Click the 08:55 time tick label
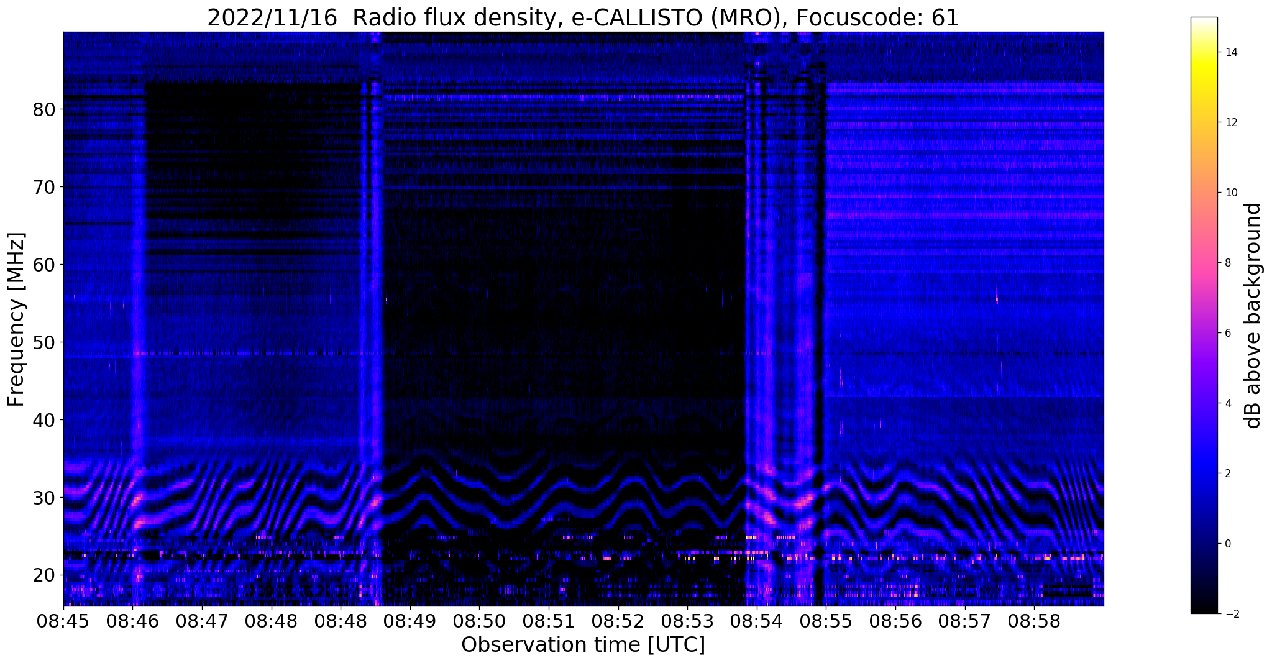This screenshot has height=663, width=1272. pyautogui.click(x=825, y=621)
